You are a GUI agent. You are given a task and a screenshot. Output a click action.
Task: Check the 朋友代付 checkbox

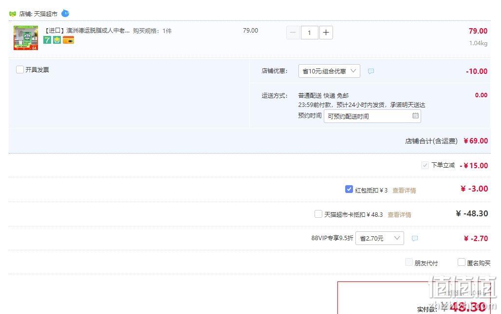(408, 262)
